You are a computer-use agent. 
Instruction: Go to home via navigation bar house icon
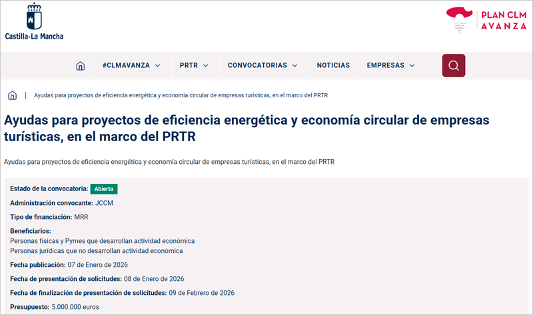click(x=81, y=66)
